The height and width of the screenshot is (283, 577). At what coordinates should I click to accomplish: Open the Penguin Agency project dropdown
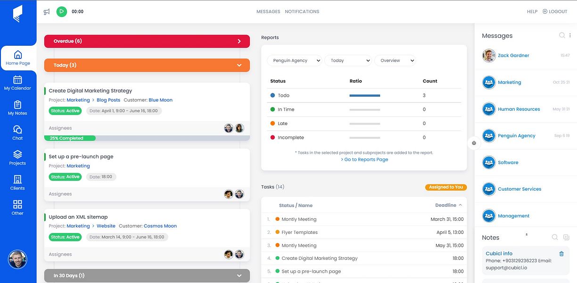pyautogui.click(x=295, y=60)
